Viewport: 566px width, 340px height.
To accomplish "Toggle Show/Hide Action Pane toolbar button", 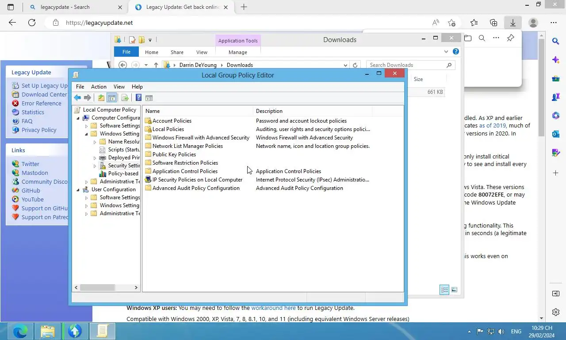I will [x=149, y=98].
